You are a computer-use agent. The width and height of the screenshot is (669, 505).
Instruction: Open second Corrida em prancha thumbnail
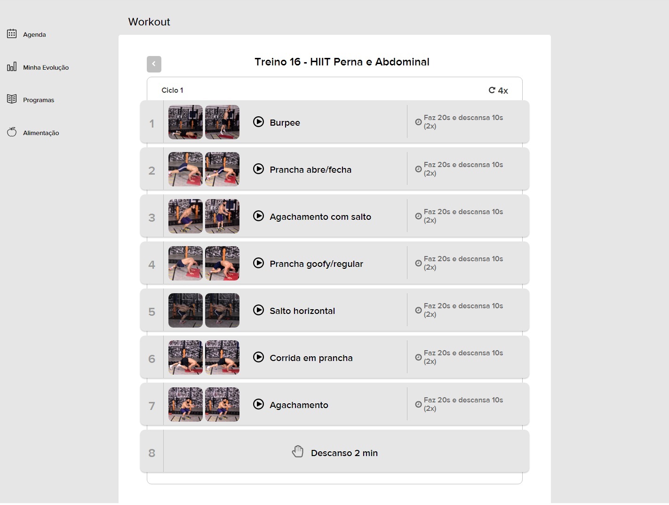coord(222,357)
